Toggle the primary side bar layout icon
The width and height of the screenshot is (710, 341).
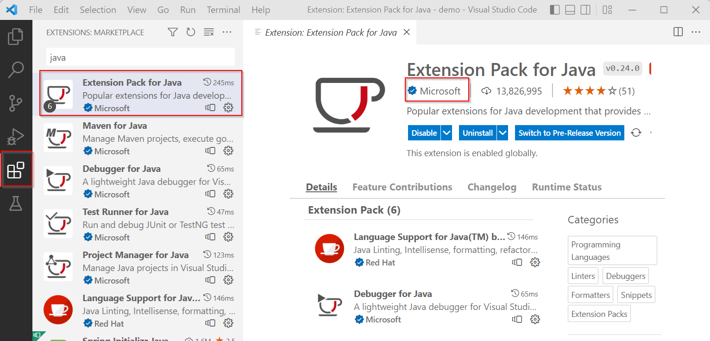point(554,10)
